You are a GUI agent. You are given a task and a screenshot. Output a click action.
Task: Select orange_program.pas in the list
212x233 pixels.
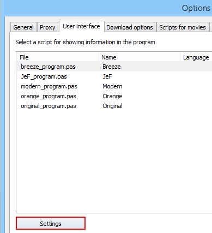pyautogui.click(x=49, y=96)
